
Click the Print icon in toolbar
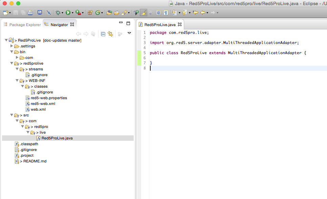tap(30, 13)
